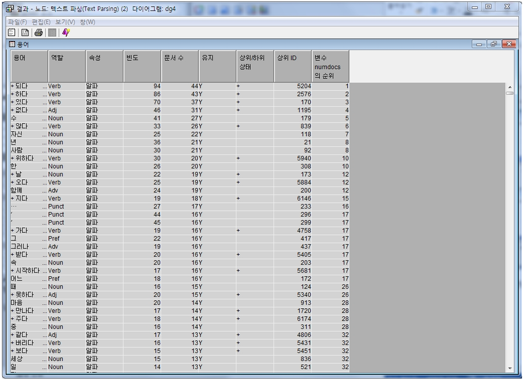The width and height of the screenshot is (524, 380).
Task: Click the printer icon in the toolbar
Action: [38, 32]
